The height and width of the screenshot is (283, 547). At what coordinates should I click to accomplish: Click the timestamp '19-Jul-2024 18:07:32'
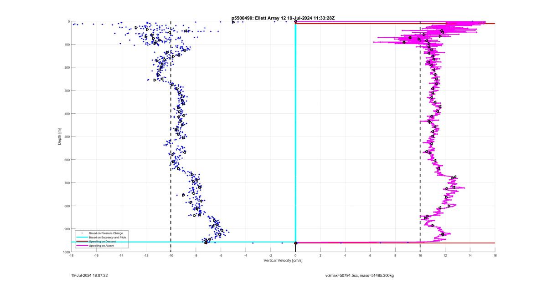tap(89, 275)
